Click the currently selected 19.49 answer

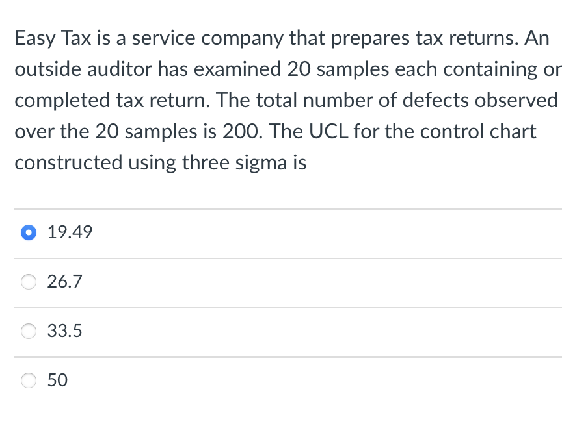point(70,232)
